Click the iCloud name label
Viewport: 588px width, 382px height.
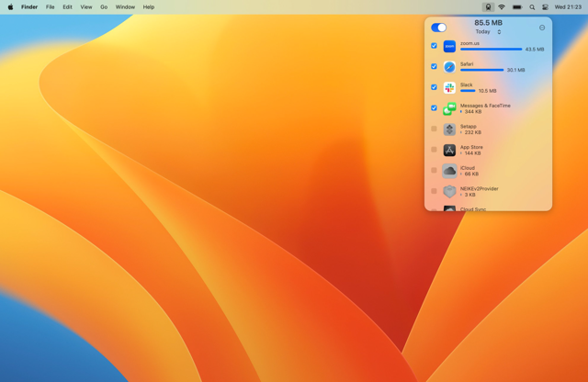(468, 168)
